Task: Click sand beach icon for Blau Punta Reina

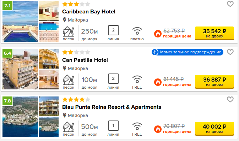Action: coord(69,127)
